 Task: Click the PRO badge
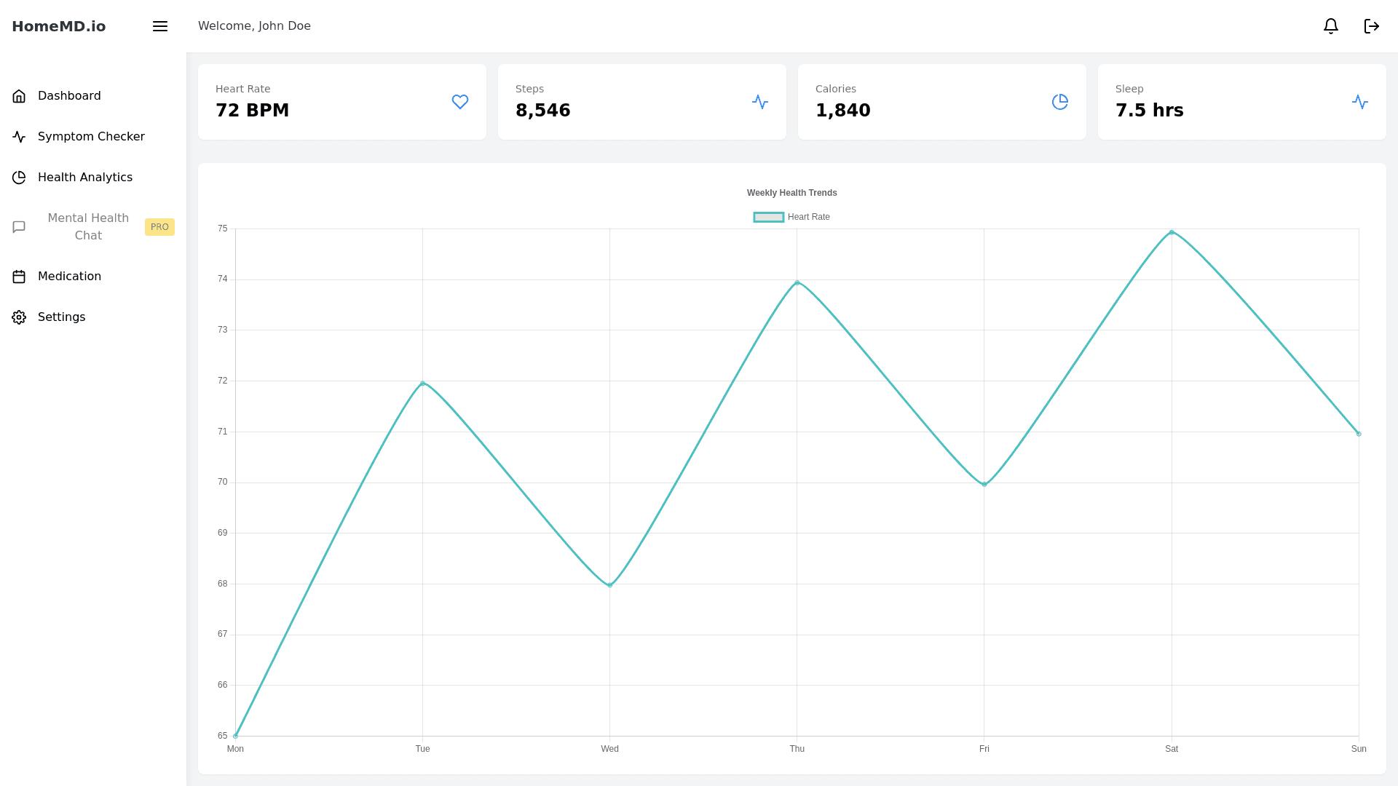click(x=159, y=227)
